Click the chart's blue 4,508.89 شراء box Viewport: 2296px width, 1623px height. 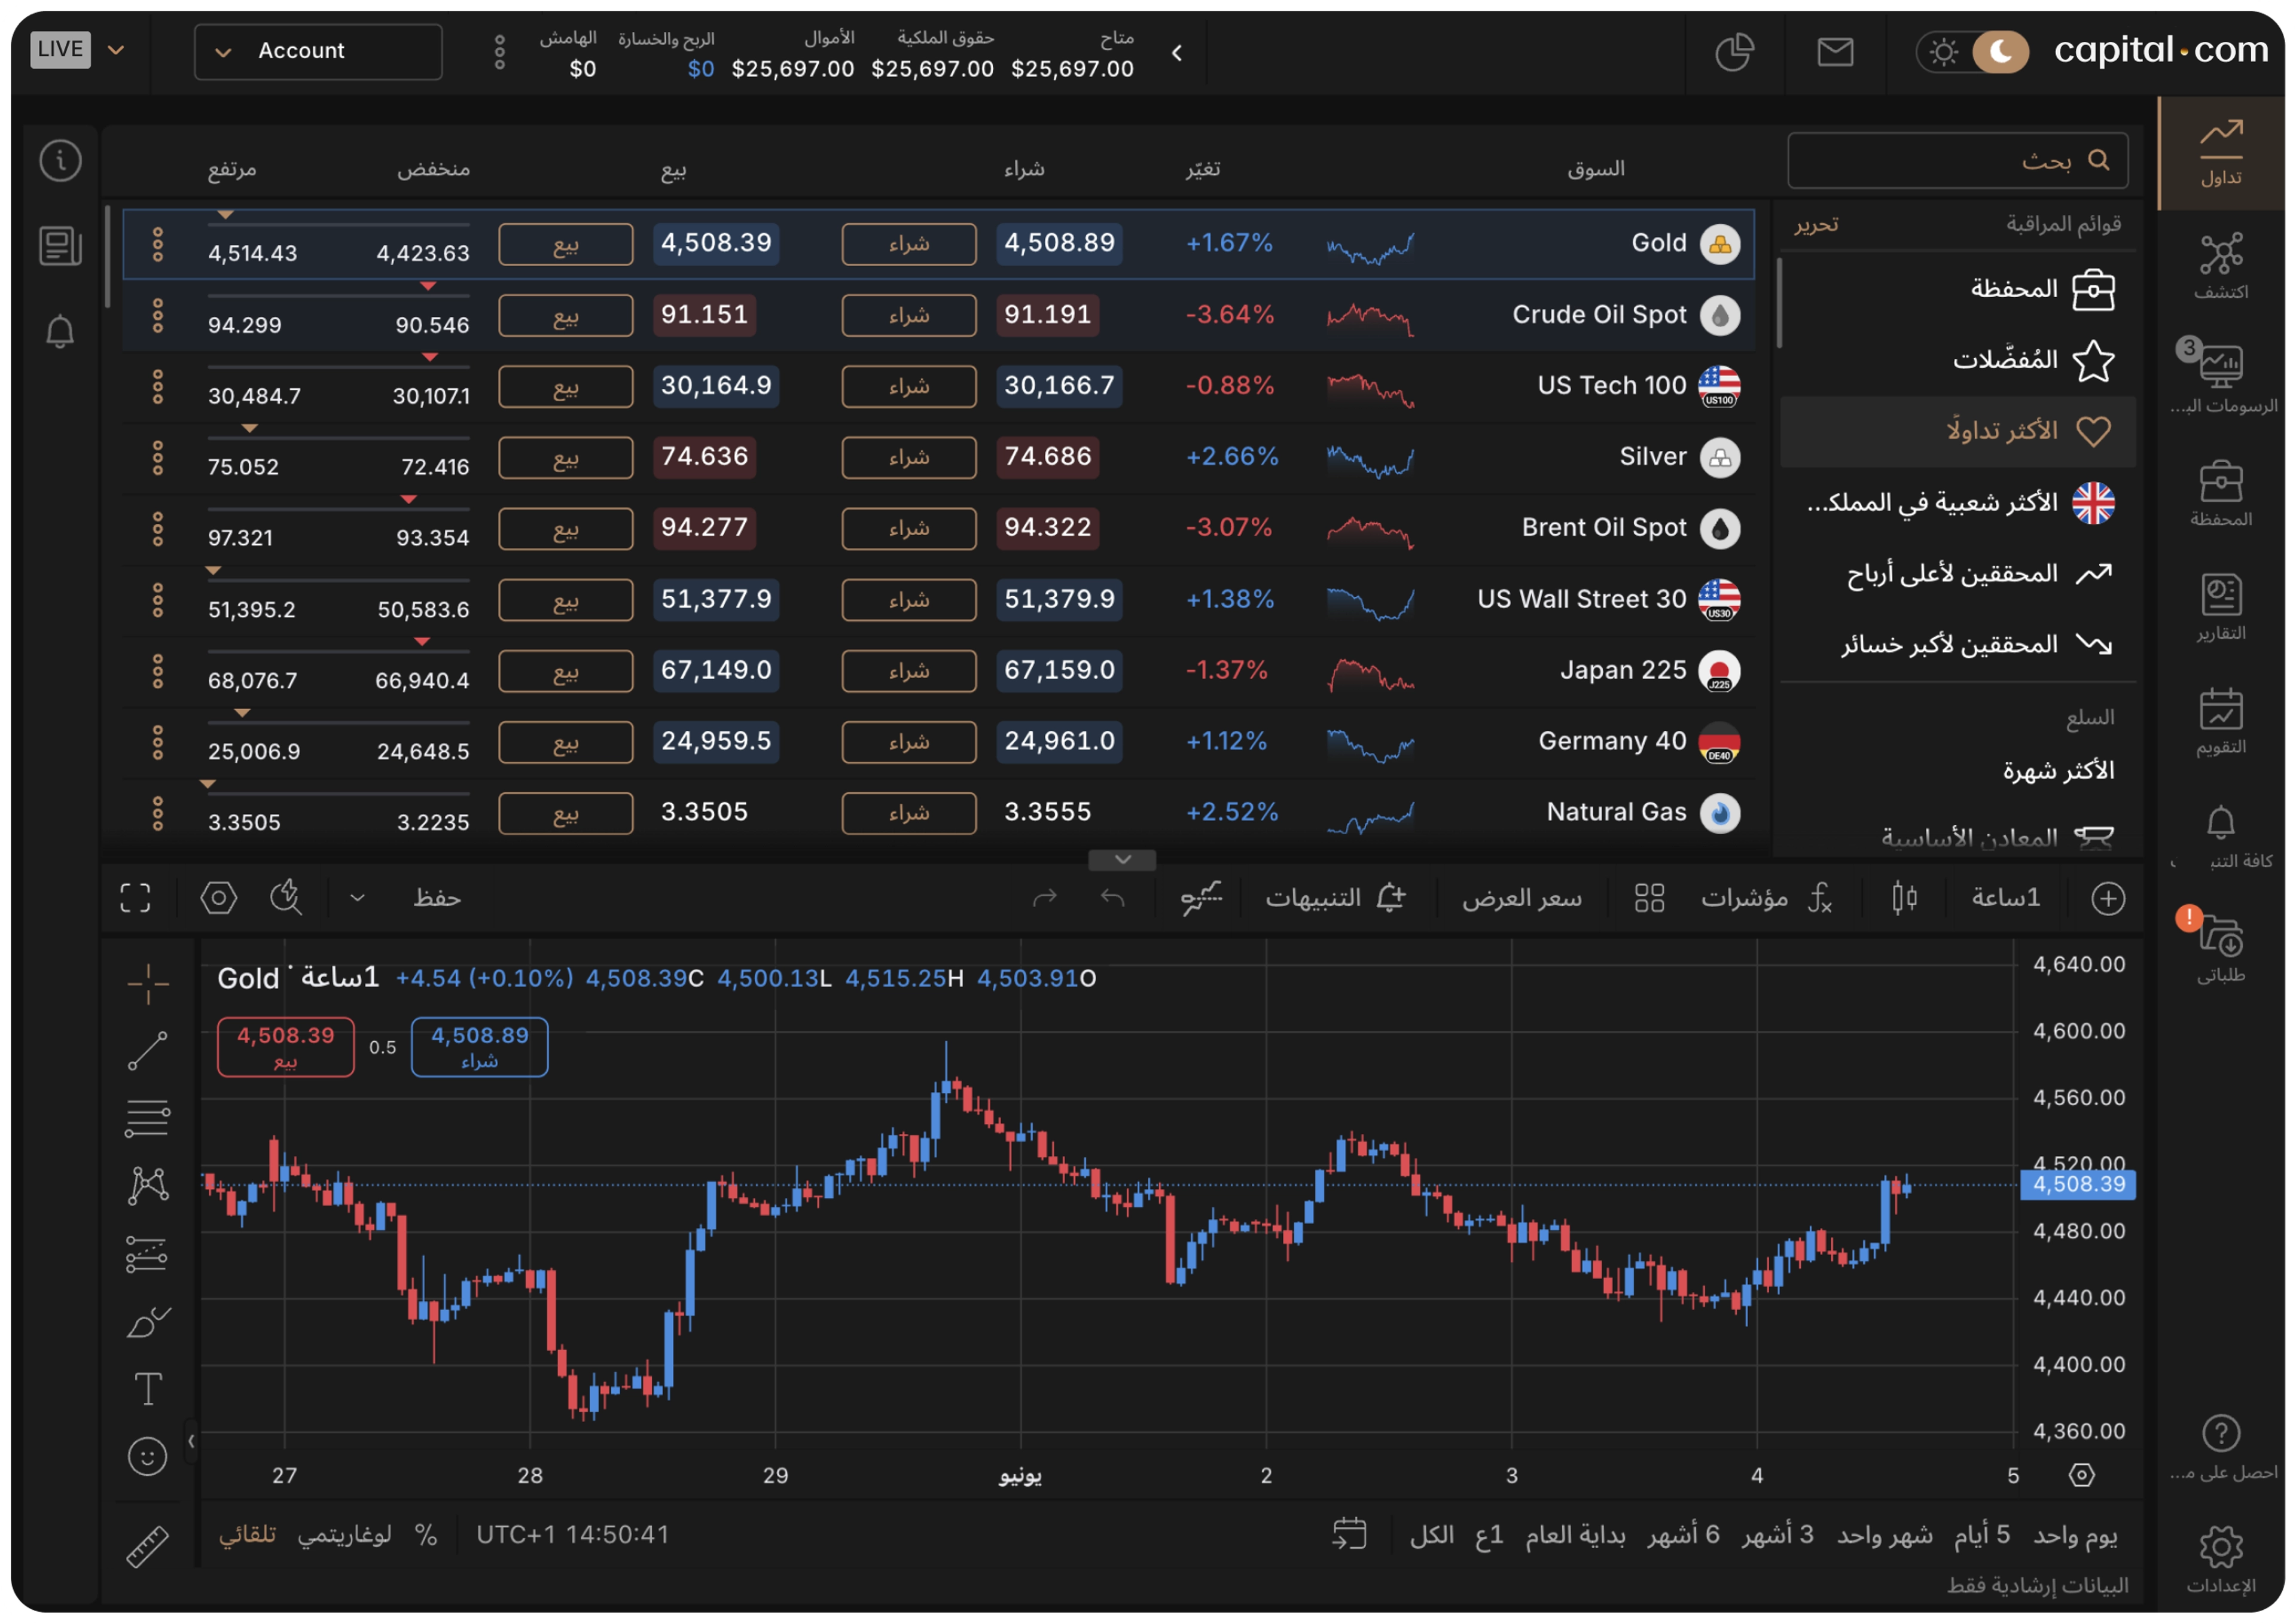tap(480, 1047)
